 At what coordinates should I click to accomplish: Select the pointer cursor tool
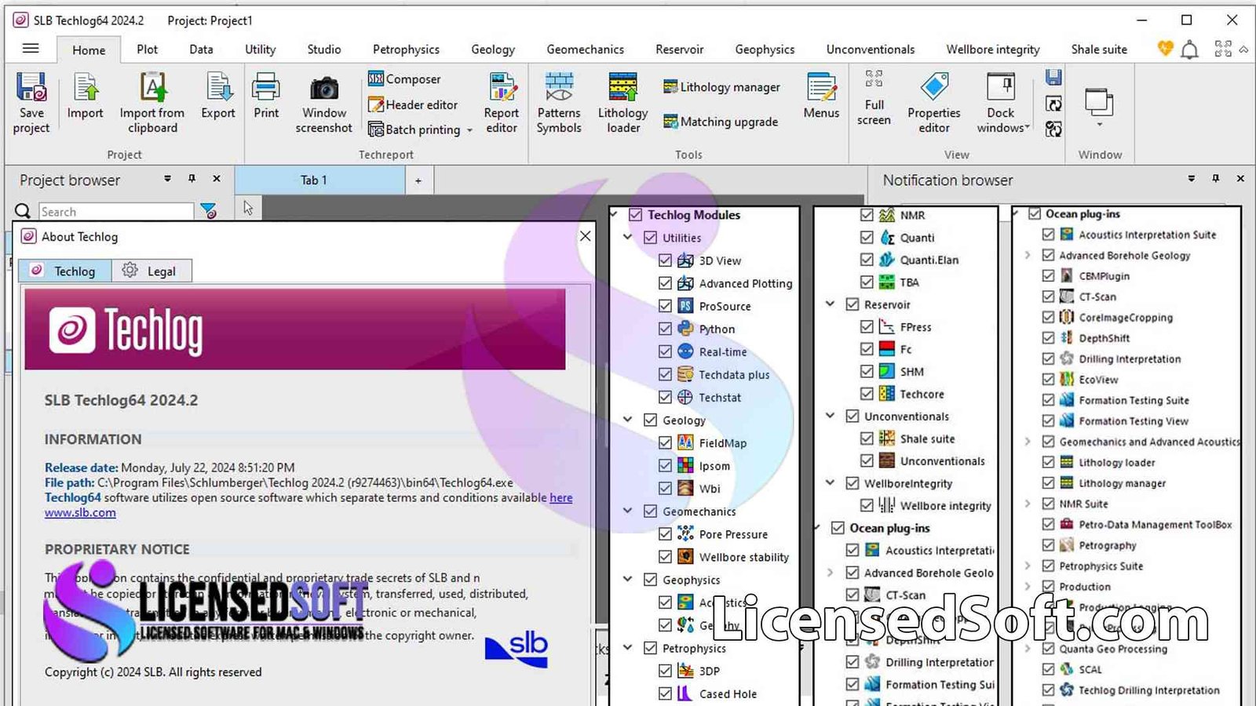[x=248, y=208]
